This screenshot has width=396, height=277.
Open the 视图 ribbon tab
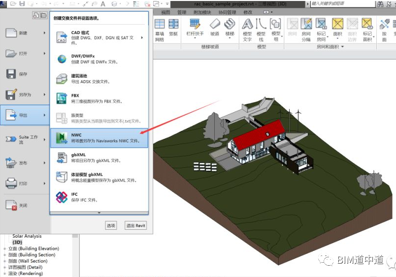tap(165, 12)
